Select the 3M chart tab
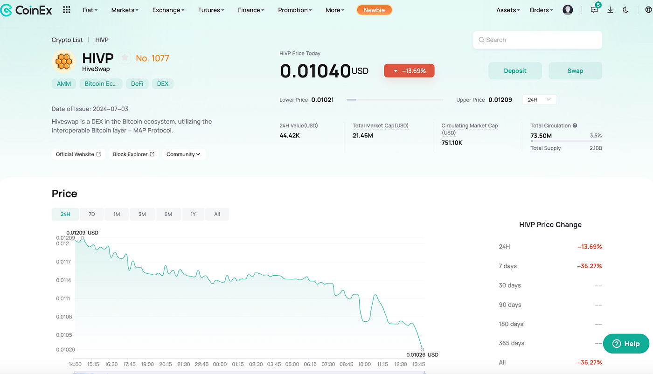The image size is (653, 374). tap(142, 214)
